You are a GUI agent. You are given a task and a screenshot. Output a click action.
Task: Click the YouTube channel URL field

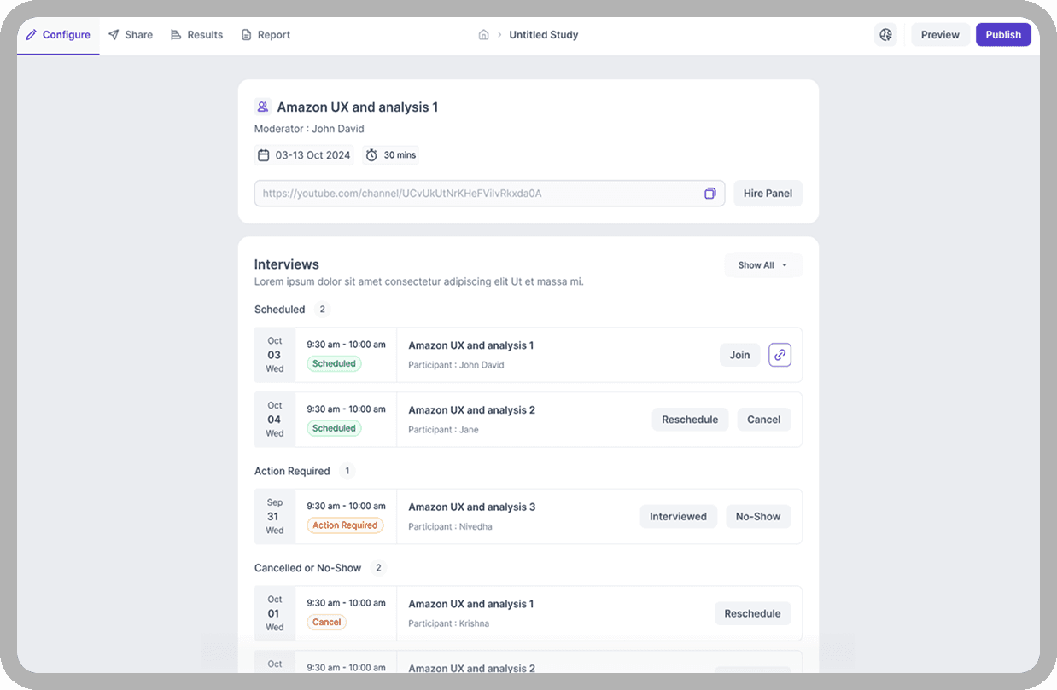tap(489, 194)
